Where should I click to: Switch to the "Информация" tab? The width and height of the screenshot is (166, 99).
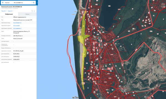(x=9, y=14)
